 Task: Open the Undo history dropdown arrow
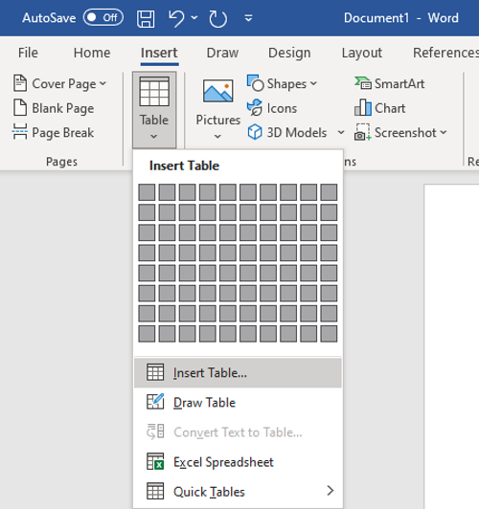[194, 17]
